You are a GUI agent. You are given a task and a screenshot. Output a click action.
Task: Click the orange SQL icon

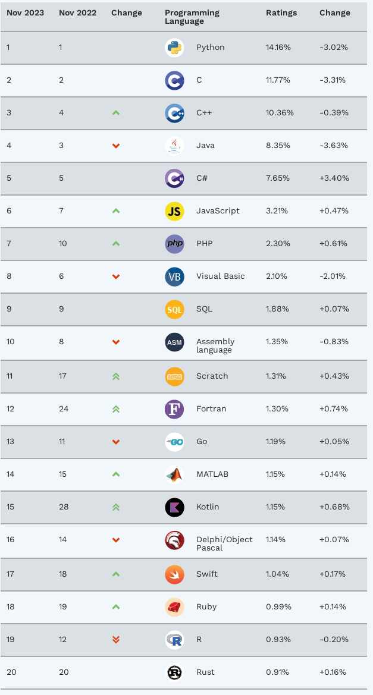tap(174, 309)
